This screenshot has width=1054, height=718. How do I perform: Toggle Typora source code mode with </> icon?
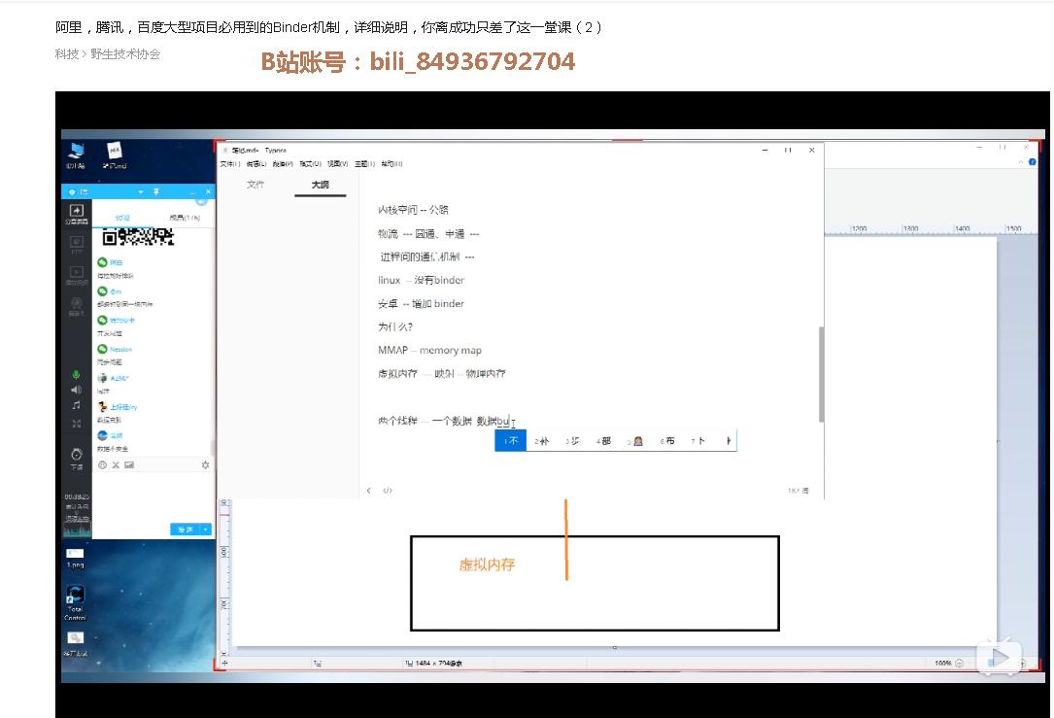388,491
